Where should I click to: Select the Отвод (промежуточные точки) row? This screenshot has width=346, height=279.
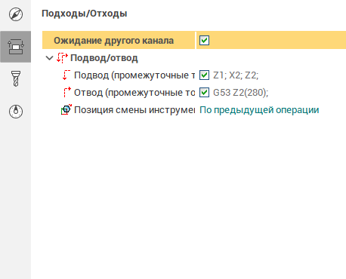194,93
